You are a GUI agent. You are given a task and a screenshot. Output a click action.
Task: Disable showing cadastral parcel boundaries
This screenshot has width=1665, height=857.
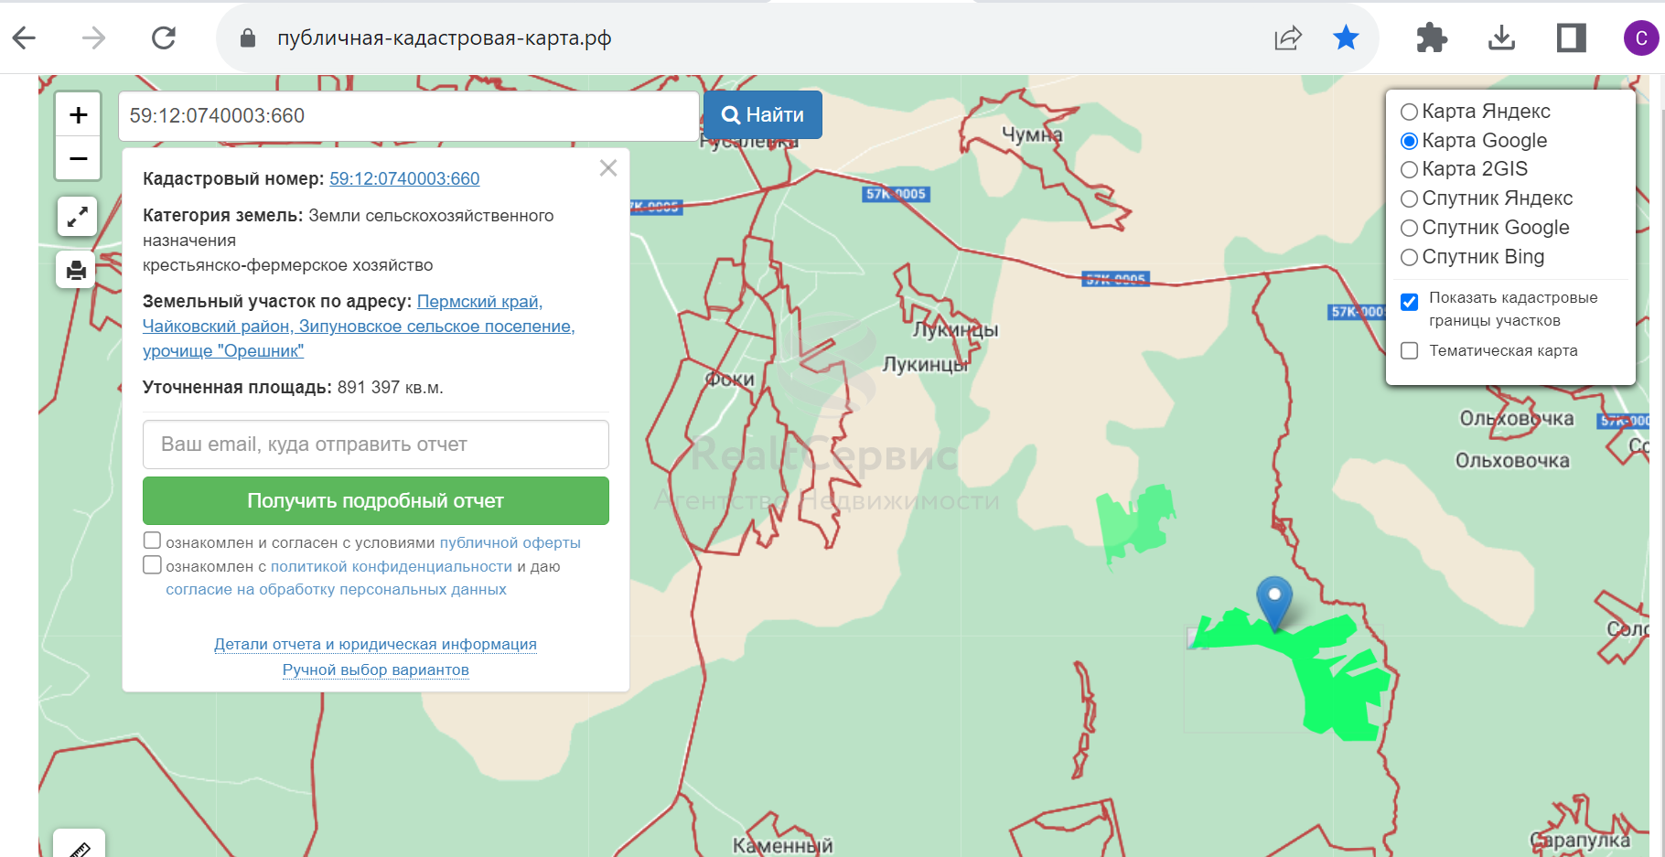coord(1410,301)
